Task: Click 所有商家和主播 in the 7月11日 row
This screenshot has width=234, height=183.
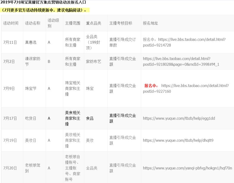Action: 73,42
